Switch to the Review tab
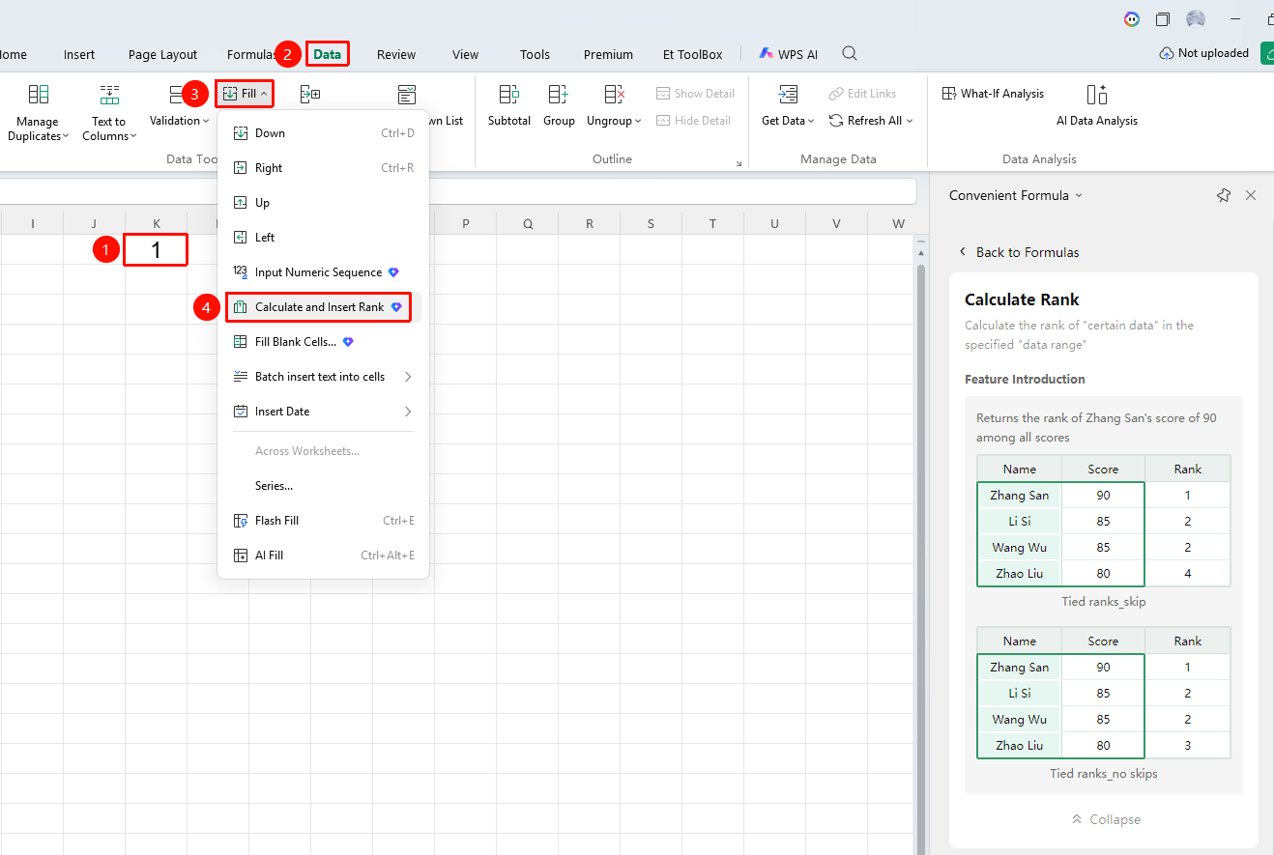This screenshot has width=1274, height=855. click(396, 54)
